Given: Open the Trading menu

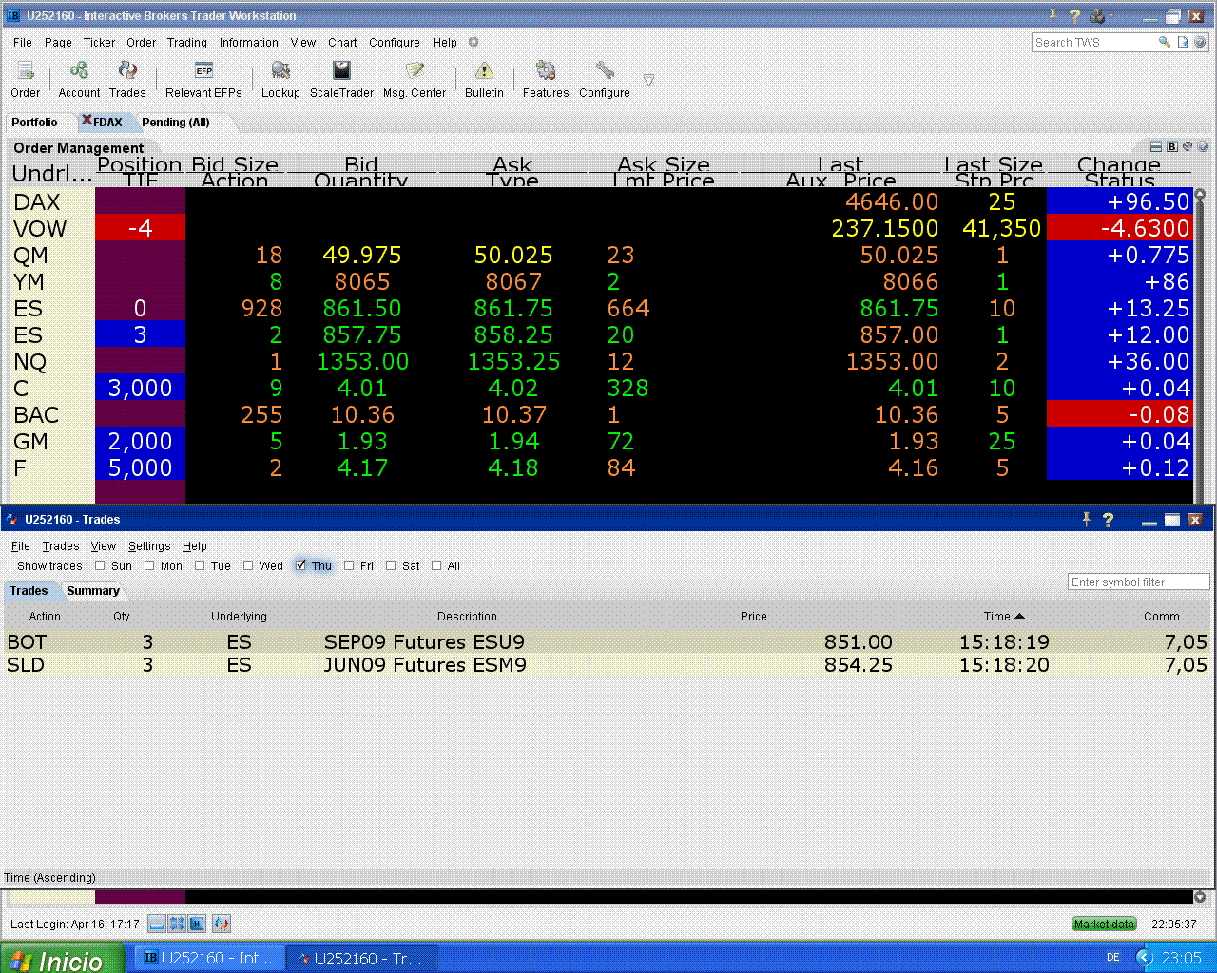Looking at the screenshot, I should click(187, 43).
